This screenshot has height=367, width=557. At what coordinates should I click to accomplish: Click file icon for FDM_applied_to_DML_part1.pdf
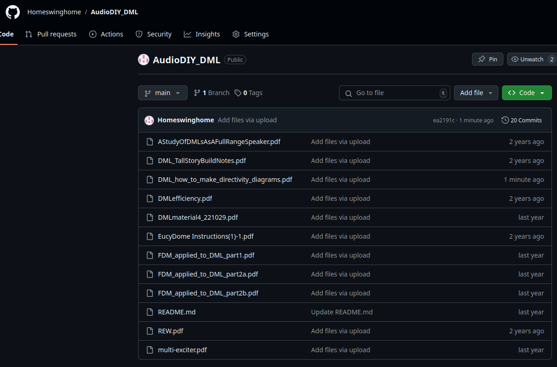click(150, 255)
